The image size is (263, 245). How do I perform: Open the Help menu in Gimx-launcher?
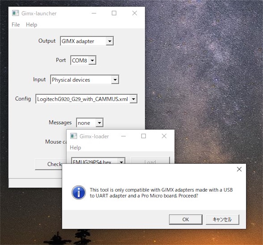(x=32, y=24)
